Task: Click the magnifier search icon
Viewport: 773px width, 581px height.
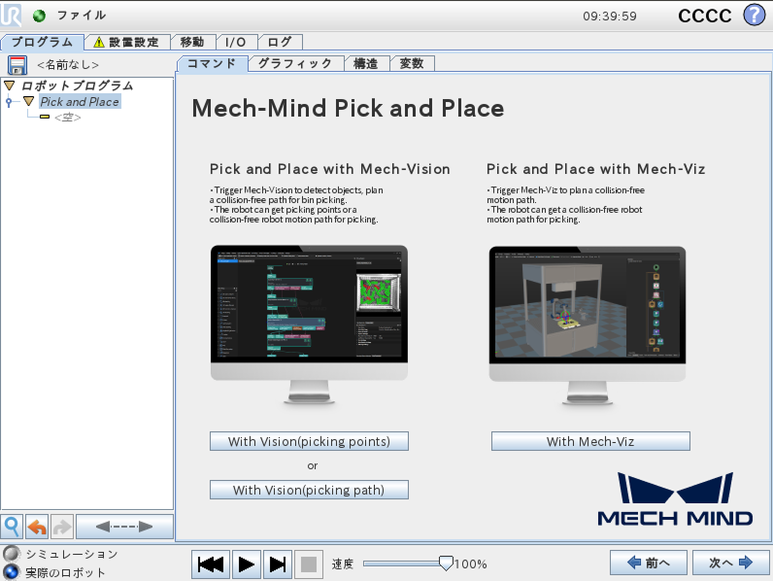Action: (x=12, y=527)
